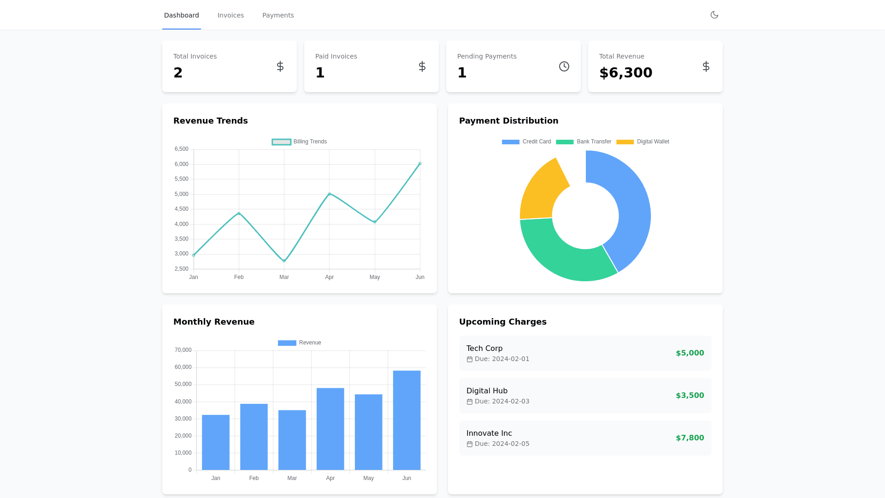Click the Jun bar in Monthly Revenue

[407, 420]
